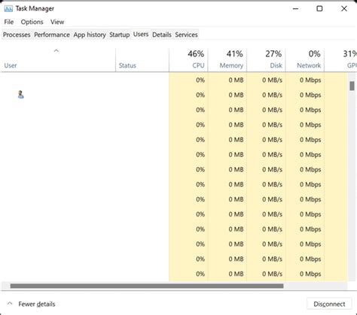Click the horizontal scrollbar thumb

pyautogui.click(x=147, y=286)
